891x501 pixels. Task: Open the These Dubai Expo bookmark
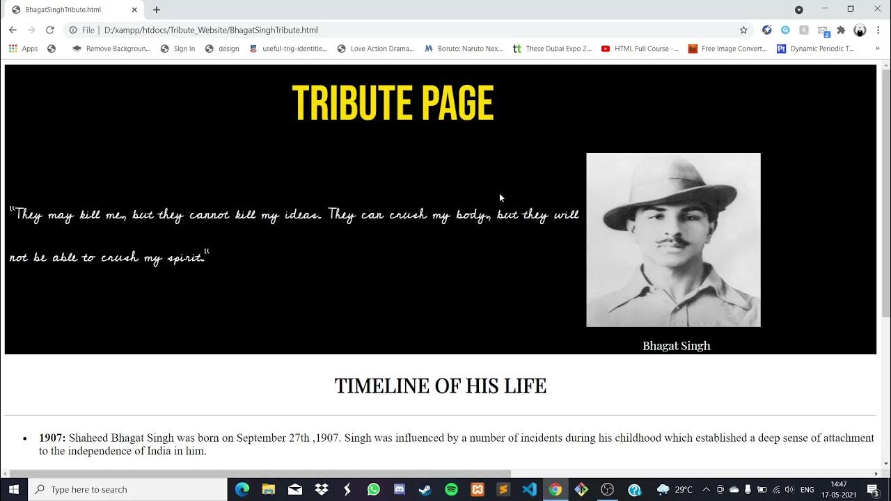tap(552, 49)
